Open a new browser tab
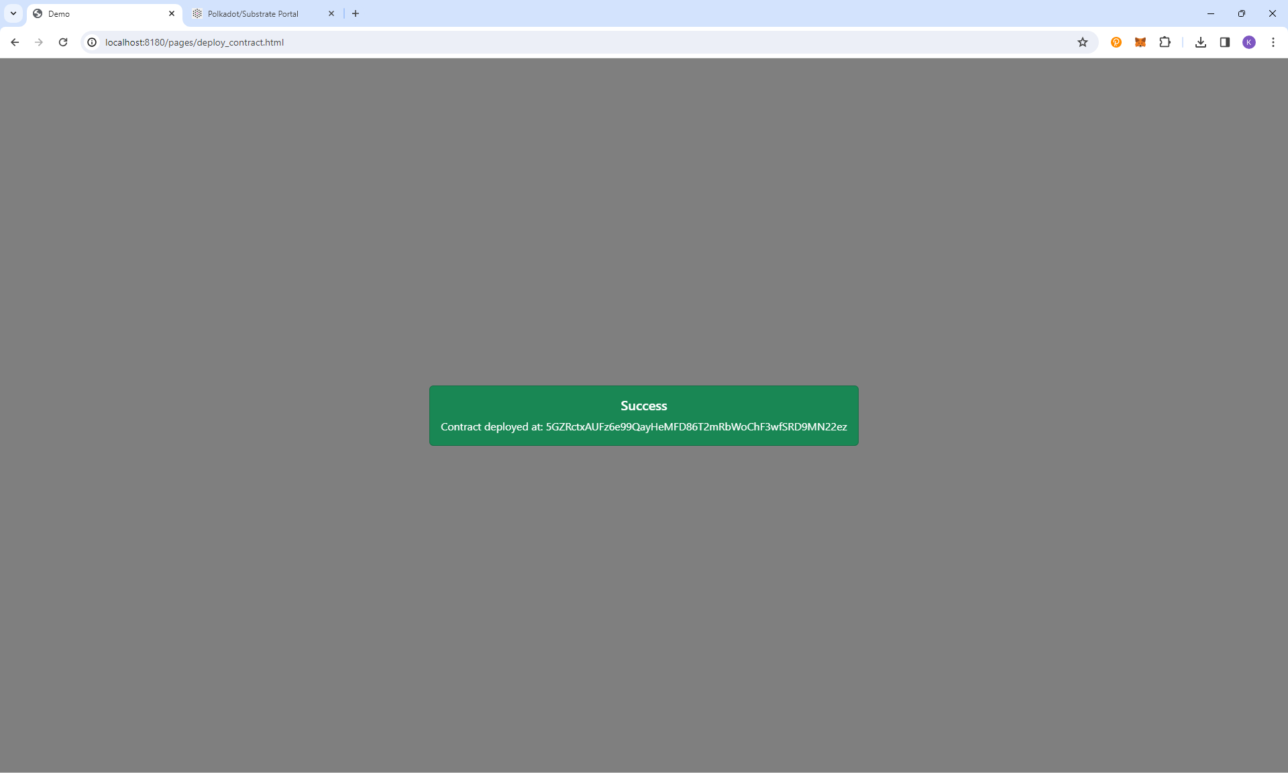1288x773 pixels. click(x=356, y=13)
